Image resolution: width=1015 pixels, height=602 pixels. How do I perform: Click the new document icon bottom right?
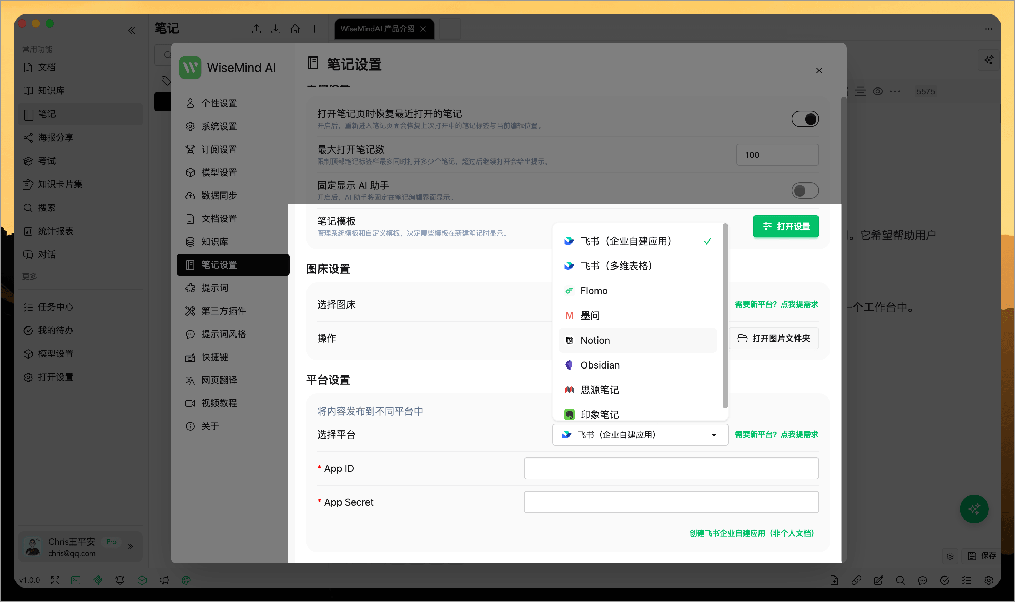tap(835, 580)
